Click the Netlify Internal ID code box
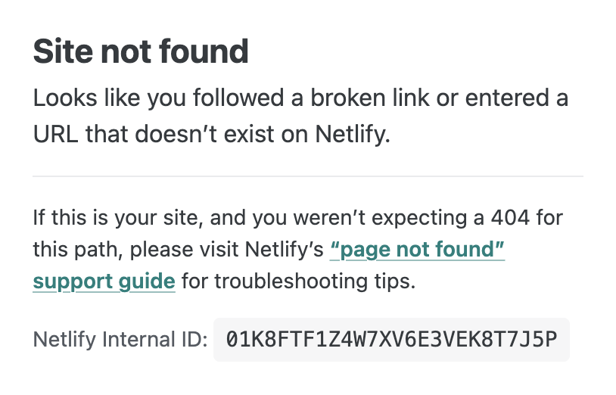 (x=390, y=339)
